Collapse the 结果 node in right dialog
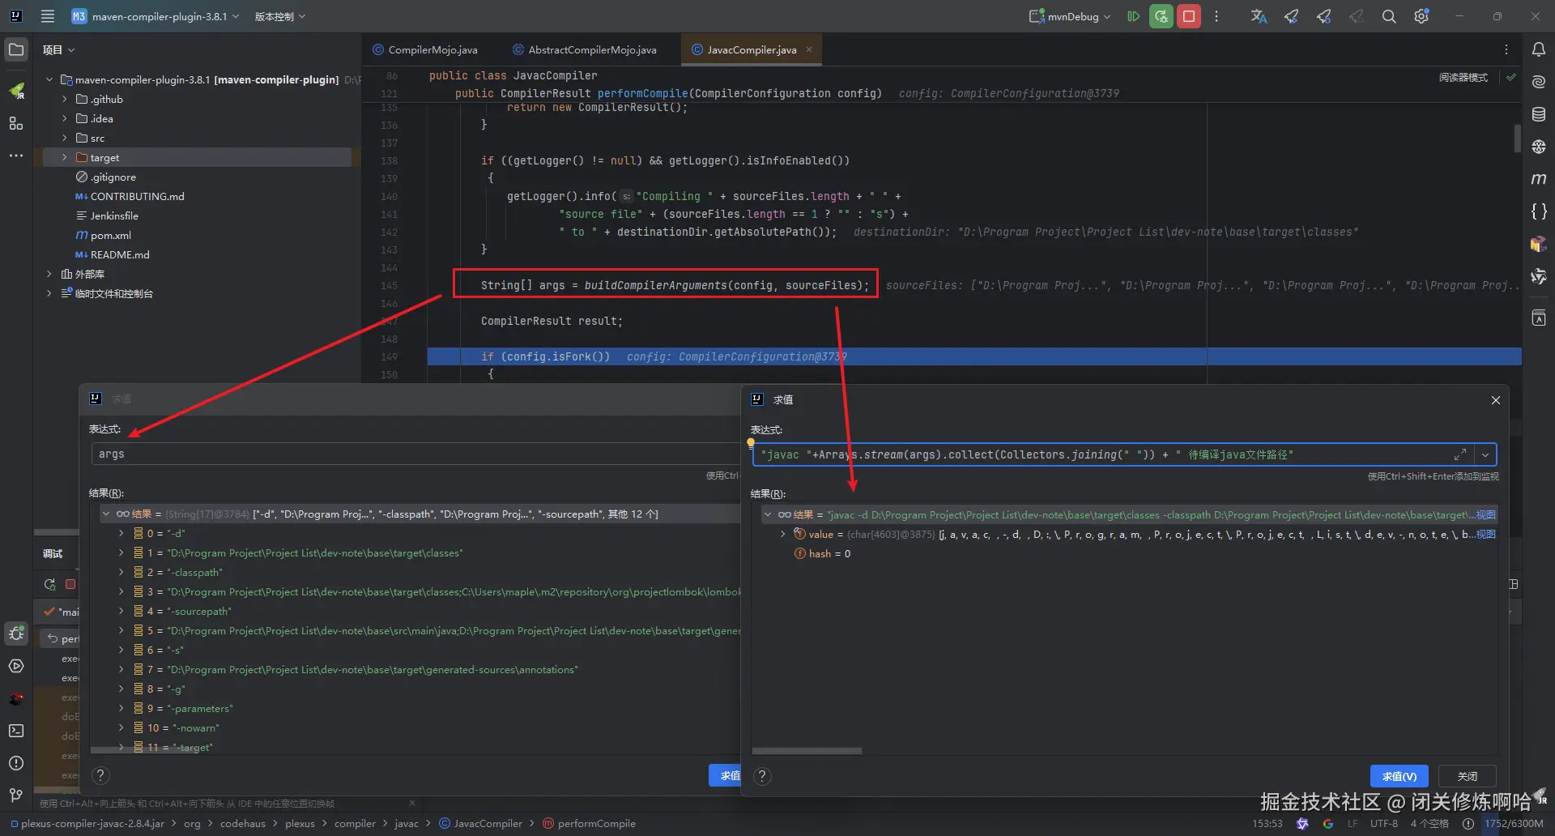 point(768,514)
